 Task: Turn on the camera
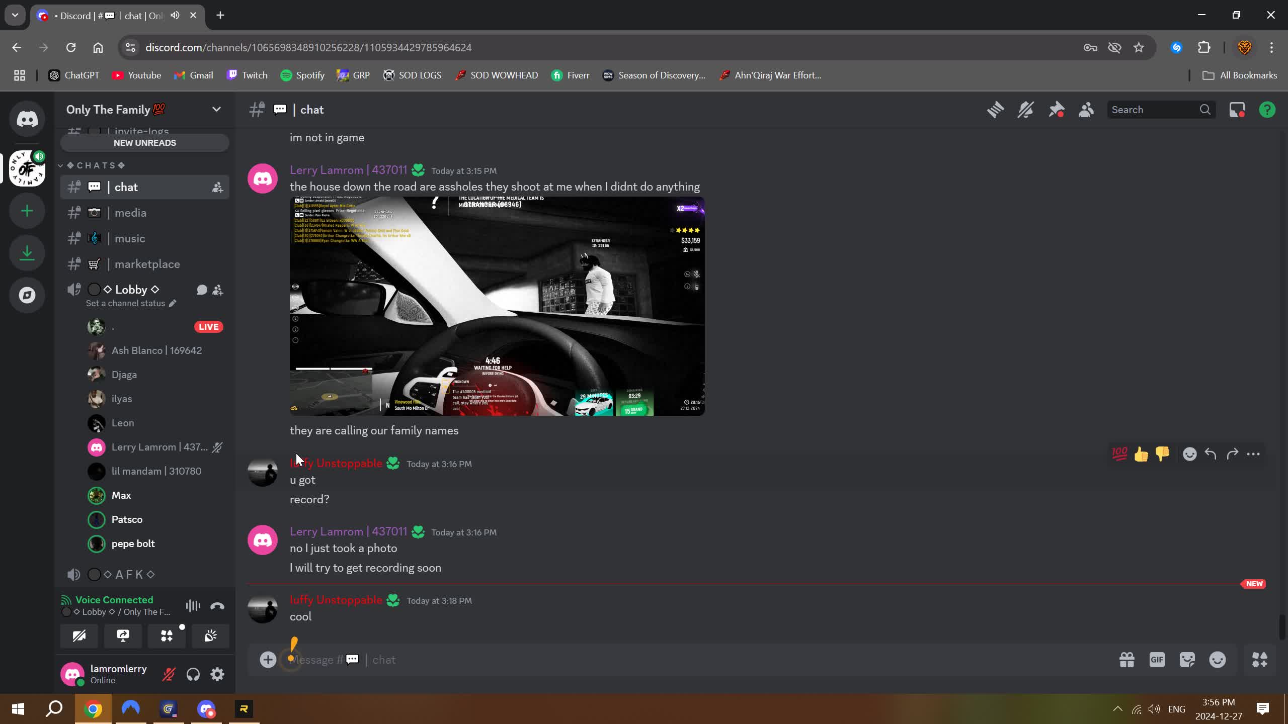79,636
